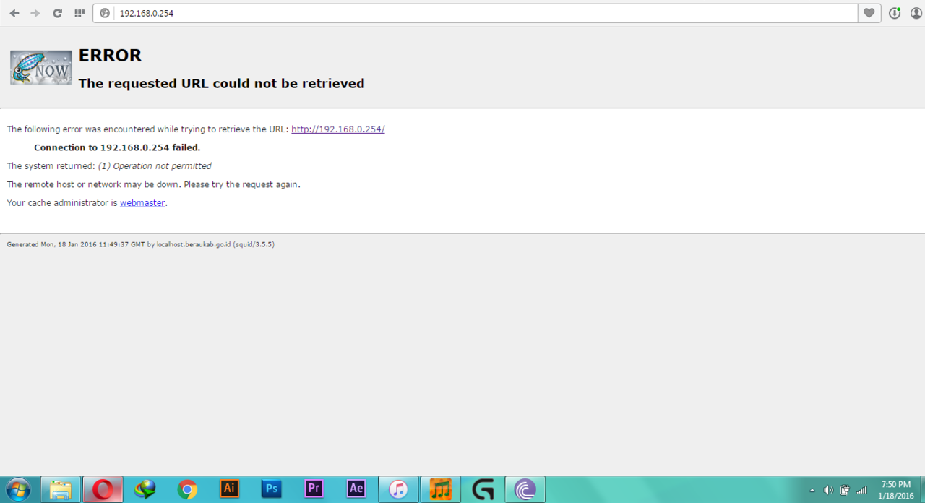This screenshot has height=503, width=925.
Task: Launch Adobe Illustrator from the taskbar
Action: pyautogui.click(x=229, y=489)
